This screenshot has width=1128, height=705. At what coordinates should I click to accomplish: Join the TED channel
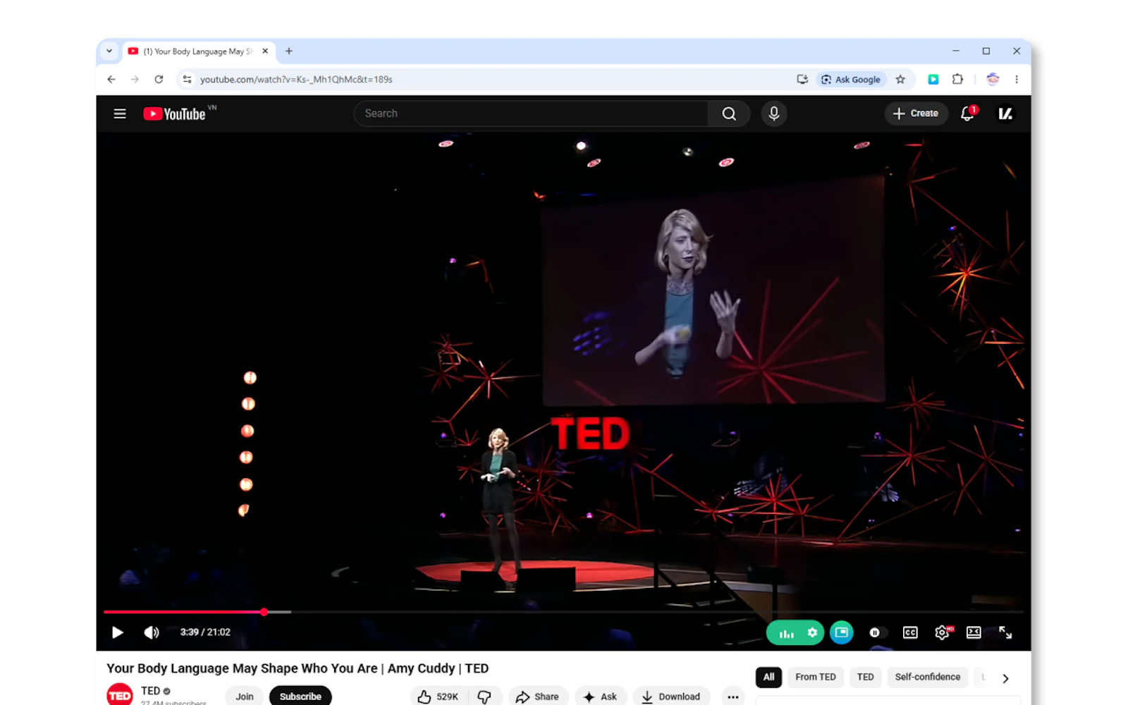(x=245, y=697)
